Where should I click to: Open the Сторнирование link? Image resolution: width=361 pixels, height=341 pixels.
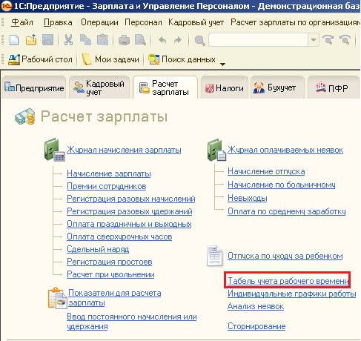(x=256, y=326)
